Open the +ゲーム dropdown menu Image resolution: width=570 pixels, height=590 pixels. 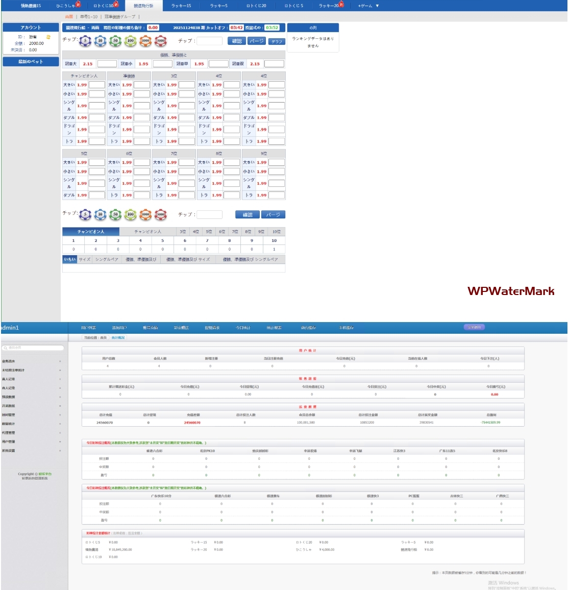(368, 6)
